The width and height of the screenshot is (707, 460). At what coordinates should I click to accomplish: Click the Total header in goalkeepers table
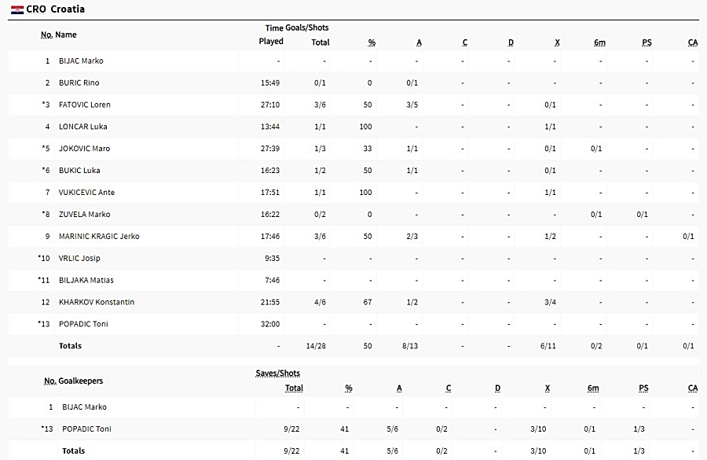coord(294,388)
